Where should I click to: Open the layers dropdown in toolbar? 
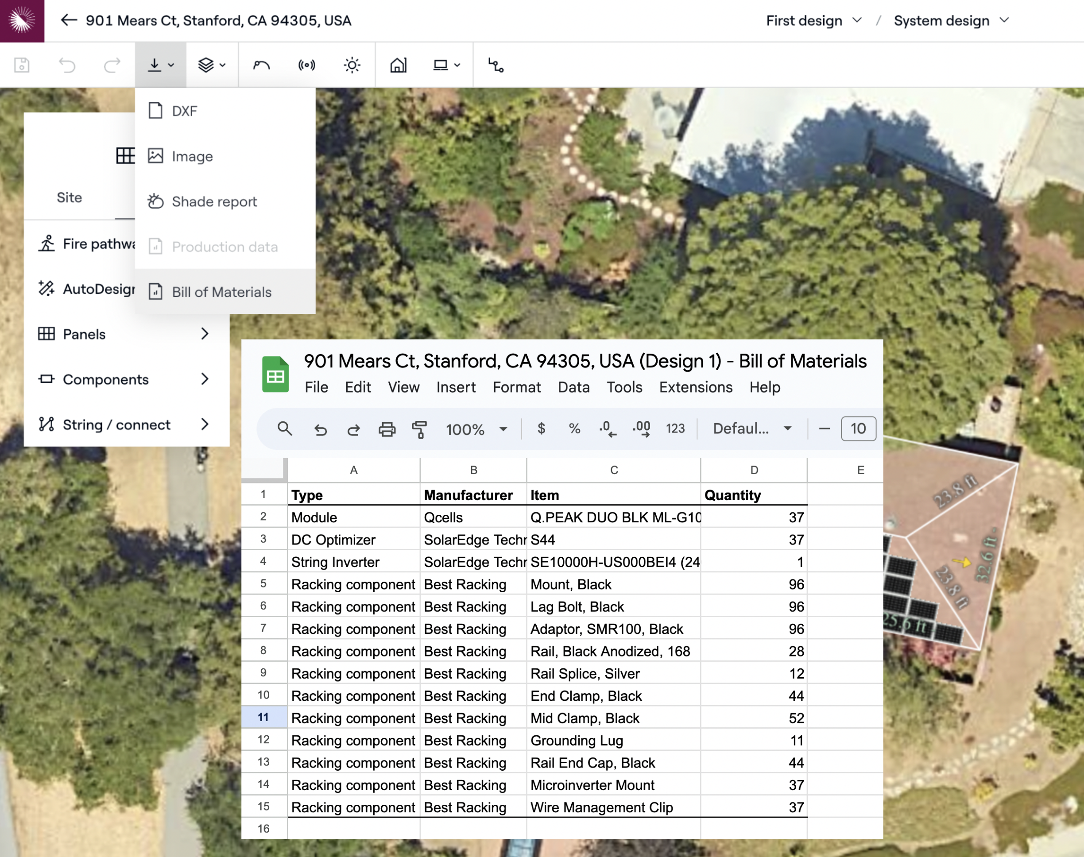(x=211, y=65)
